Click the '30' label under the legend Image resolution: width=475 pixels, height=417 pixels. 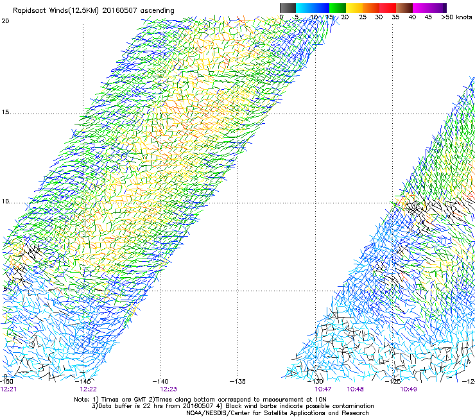point(379,17)
